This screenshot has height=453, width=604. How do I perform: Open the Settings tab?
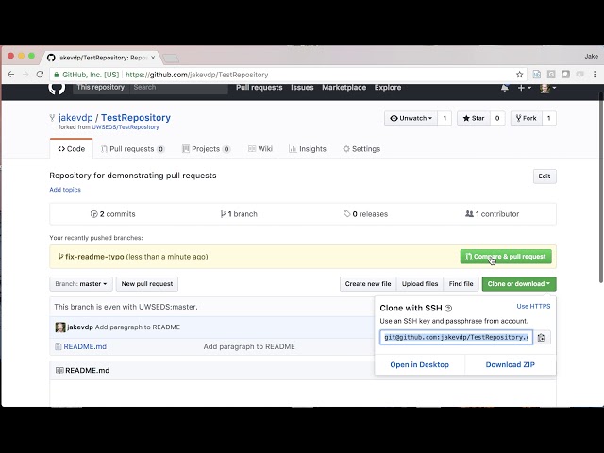(361, 149)
